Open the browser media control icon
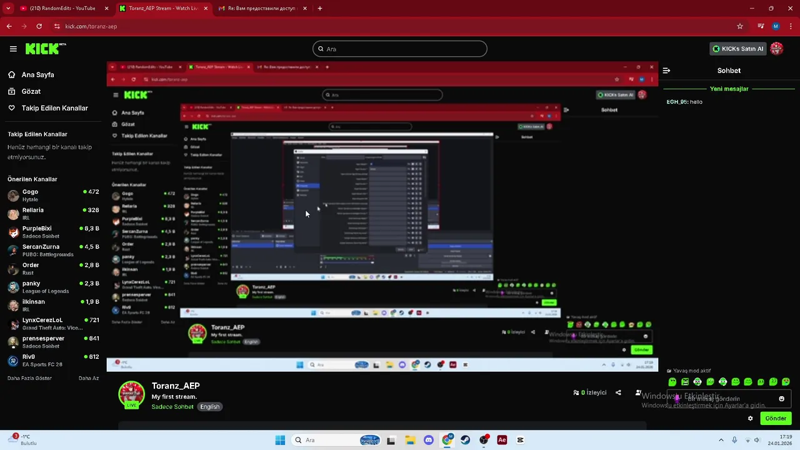Screen dimensions: 800x450 [x=761, y=26]
